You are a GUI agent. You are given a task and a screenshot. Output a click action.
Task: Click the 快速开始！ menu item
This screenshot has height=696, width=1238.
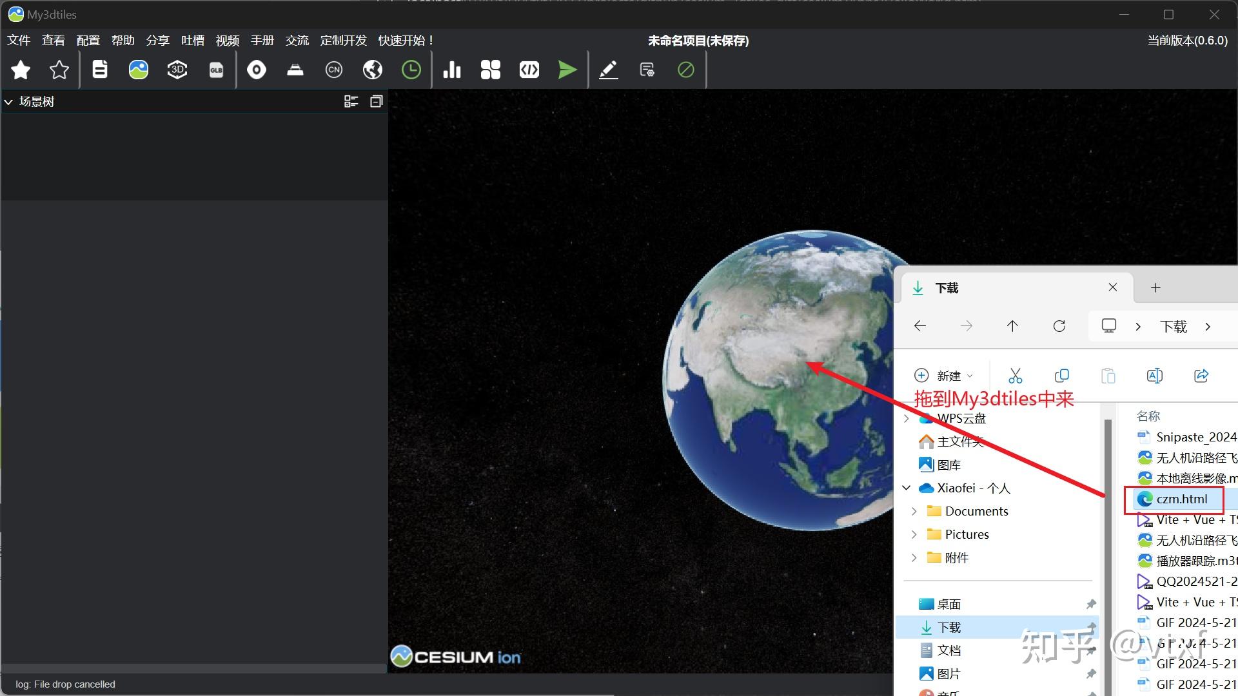[x=406, y=41]
